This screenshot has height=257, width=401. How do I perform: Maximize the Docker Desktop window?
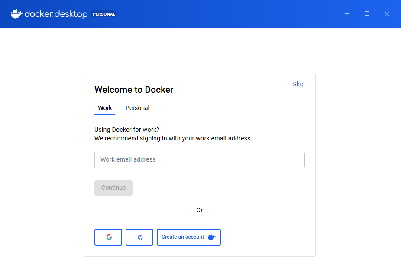click(367, 14)
